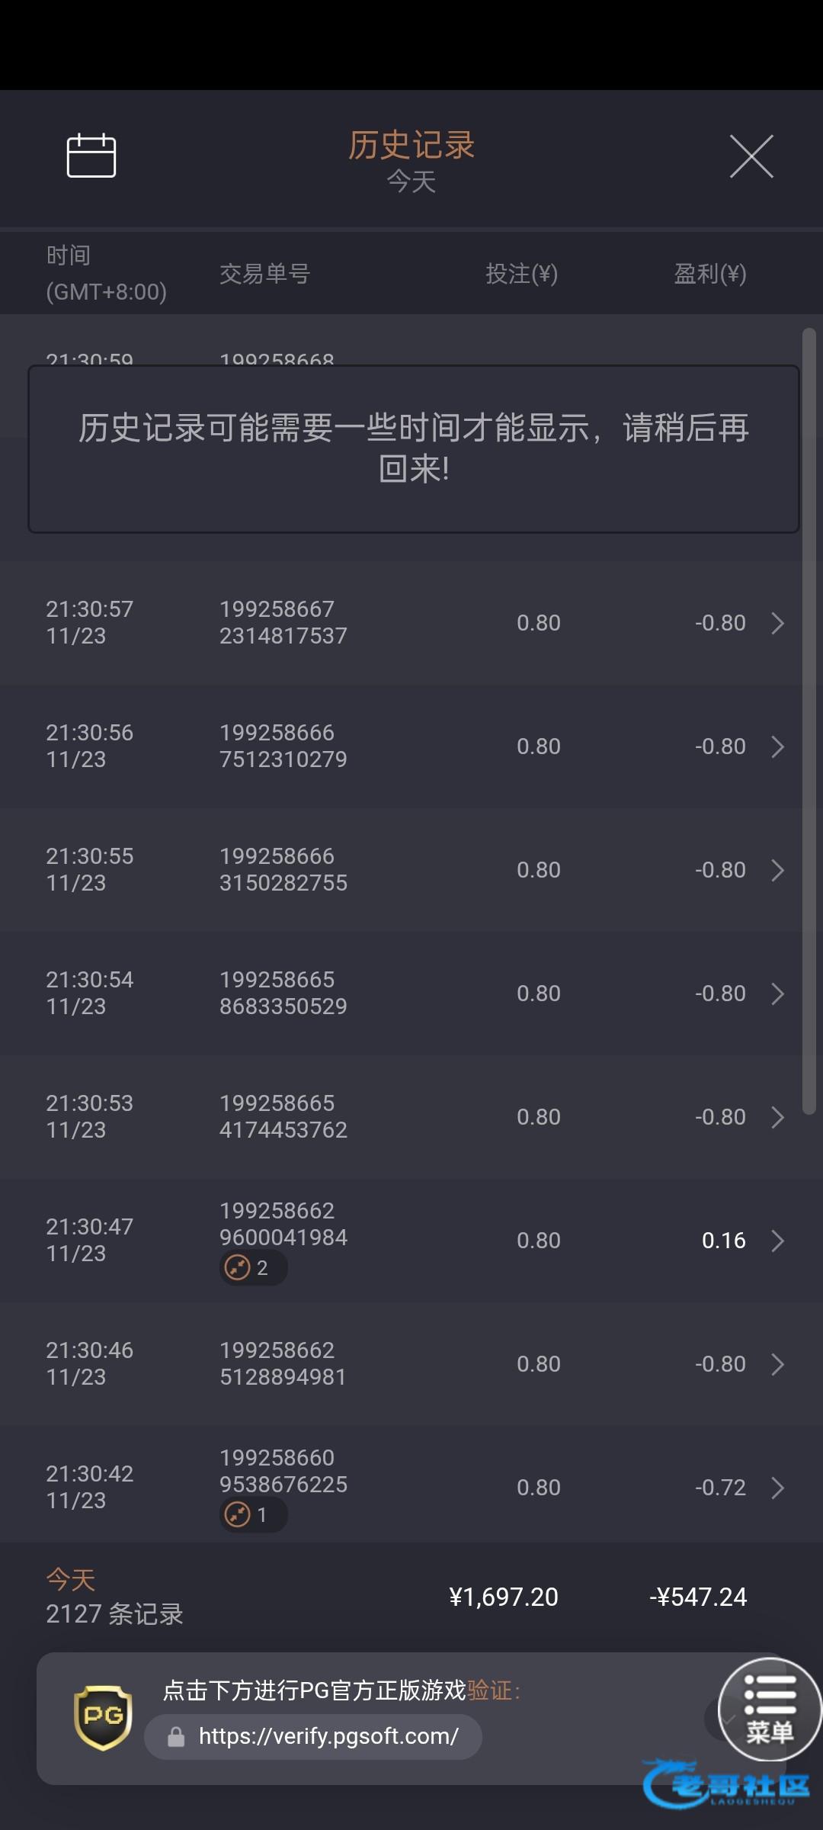Click the 交易单号 column header

(264, 274)
